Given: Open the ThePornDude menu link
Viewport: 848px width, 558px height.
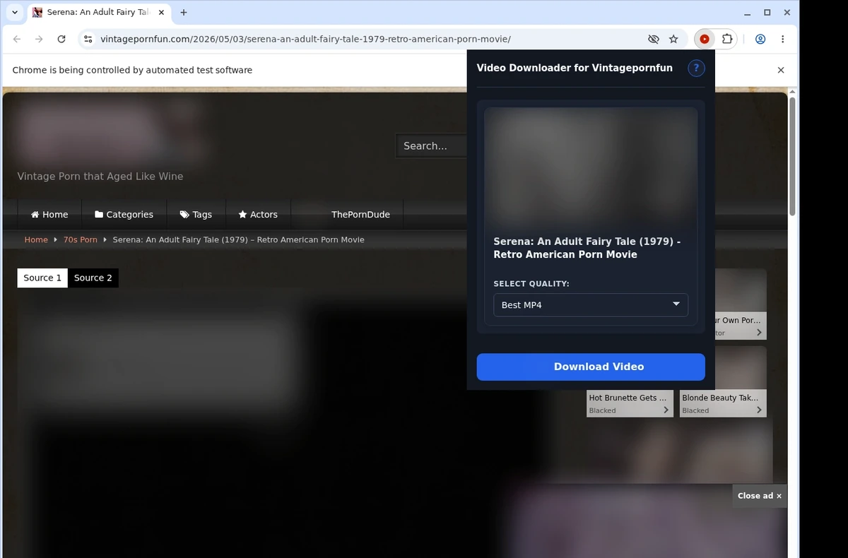Looking at the screenshot, I should (360, 215).
